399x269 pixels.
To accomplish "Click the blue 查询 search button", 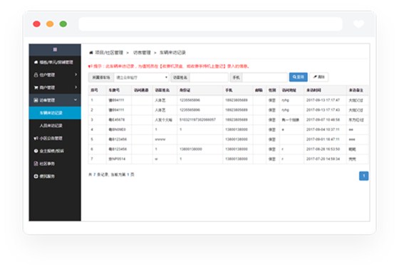I will point(299,77).
